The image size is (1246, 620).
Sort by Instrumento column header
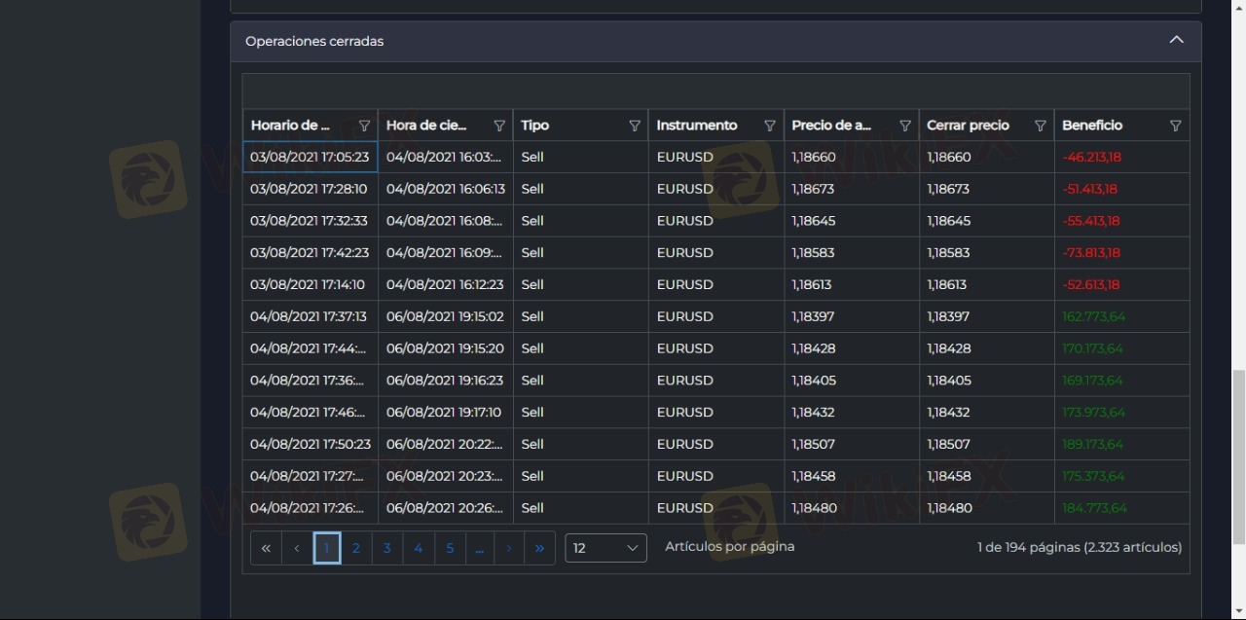pyautogui.click(x=697, y=126)
